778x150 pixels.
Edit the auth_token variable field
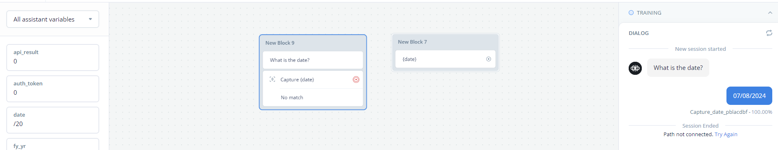coord(53,89)
